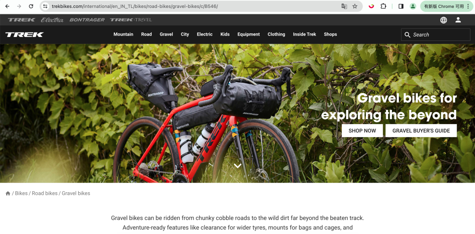
Task: Bookmark this page with the star icon
Action: [x=355, y=6]
